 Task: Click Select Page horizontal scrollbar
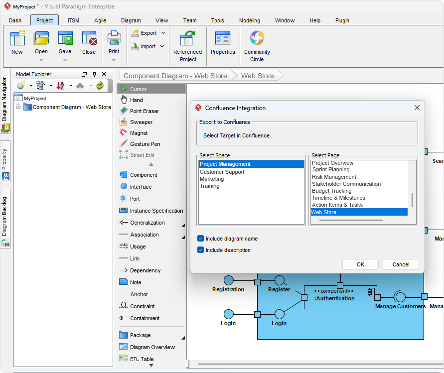coord(350,220)
